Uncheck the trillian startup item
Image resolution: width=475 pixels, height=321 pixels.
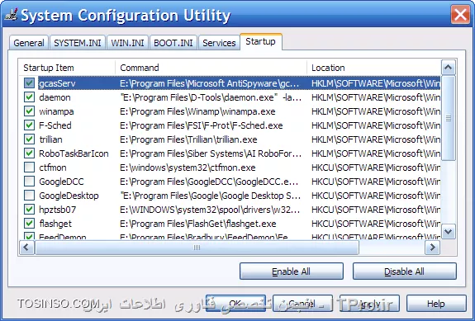29,139
